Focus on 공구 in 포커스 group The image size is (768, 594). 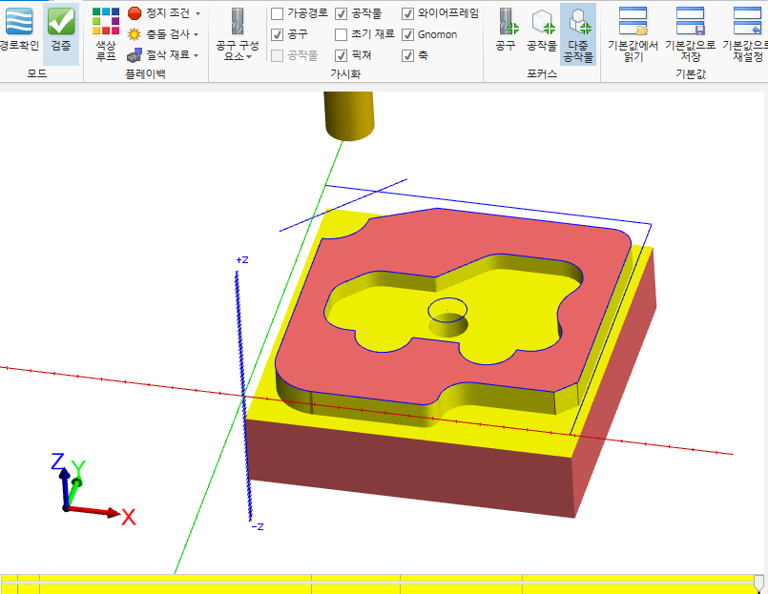506,30
